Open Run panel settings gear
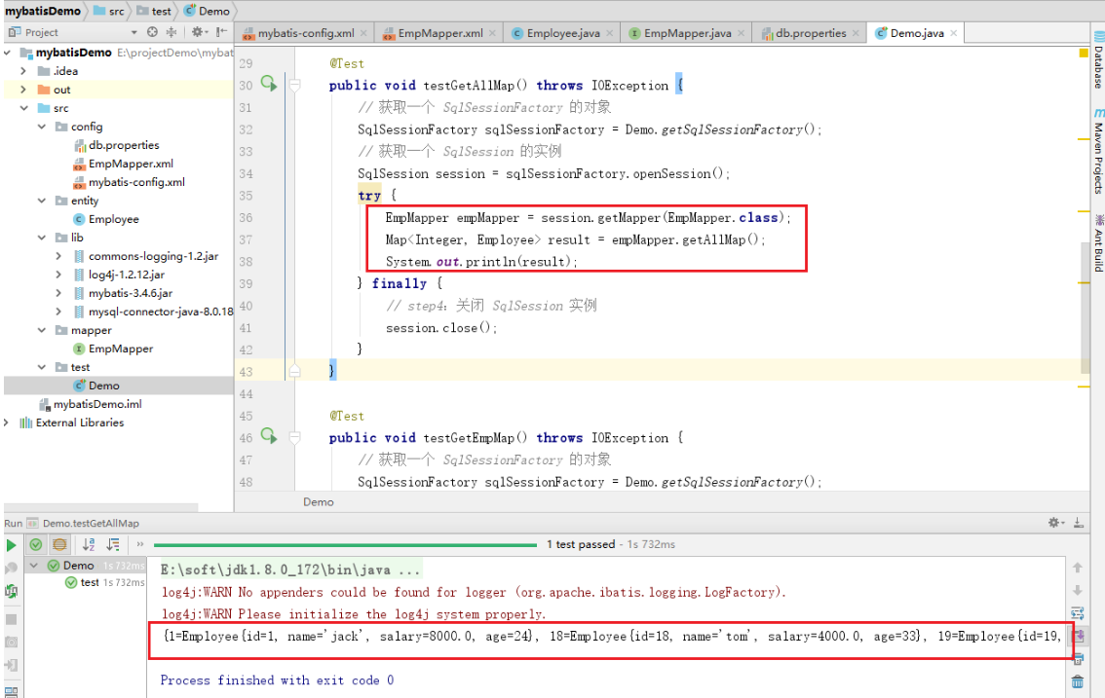 point(1055,522)
